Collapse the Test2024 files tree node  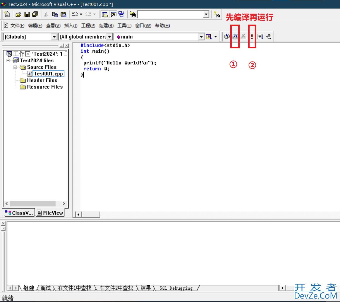[8, 61]
